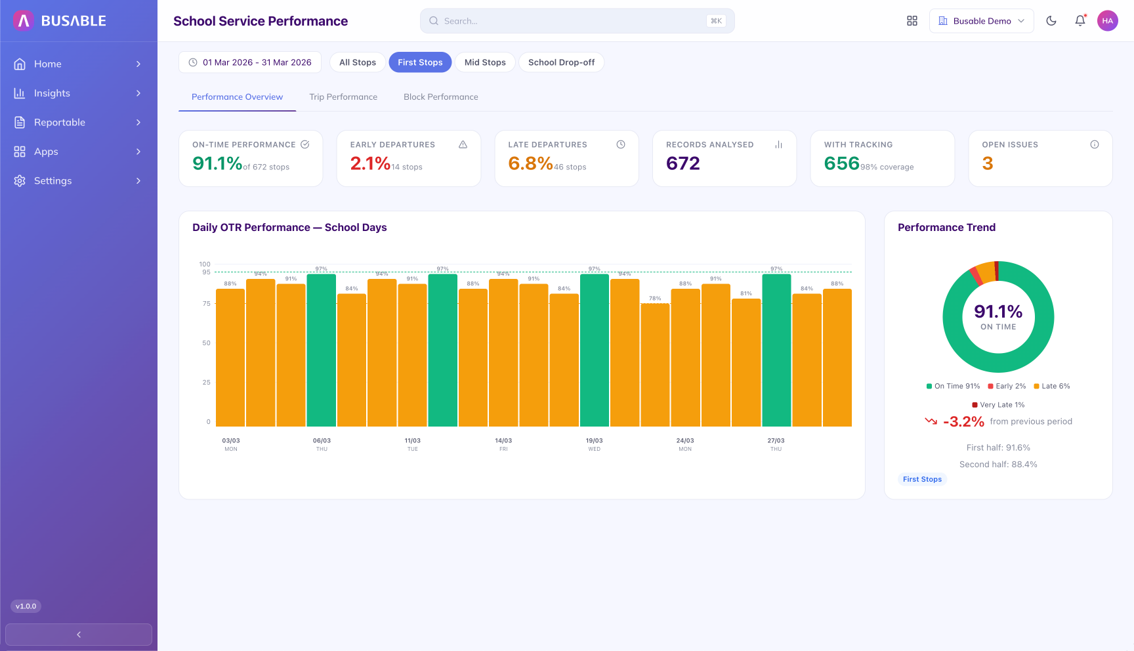Screen dimensions: 1134x651
Task: Expand the Apps menu chevron
Action: click(138, 152)
